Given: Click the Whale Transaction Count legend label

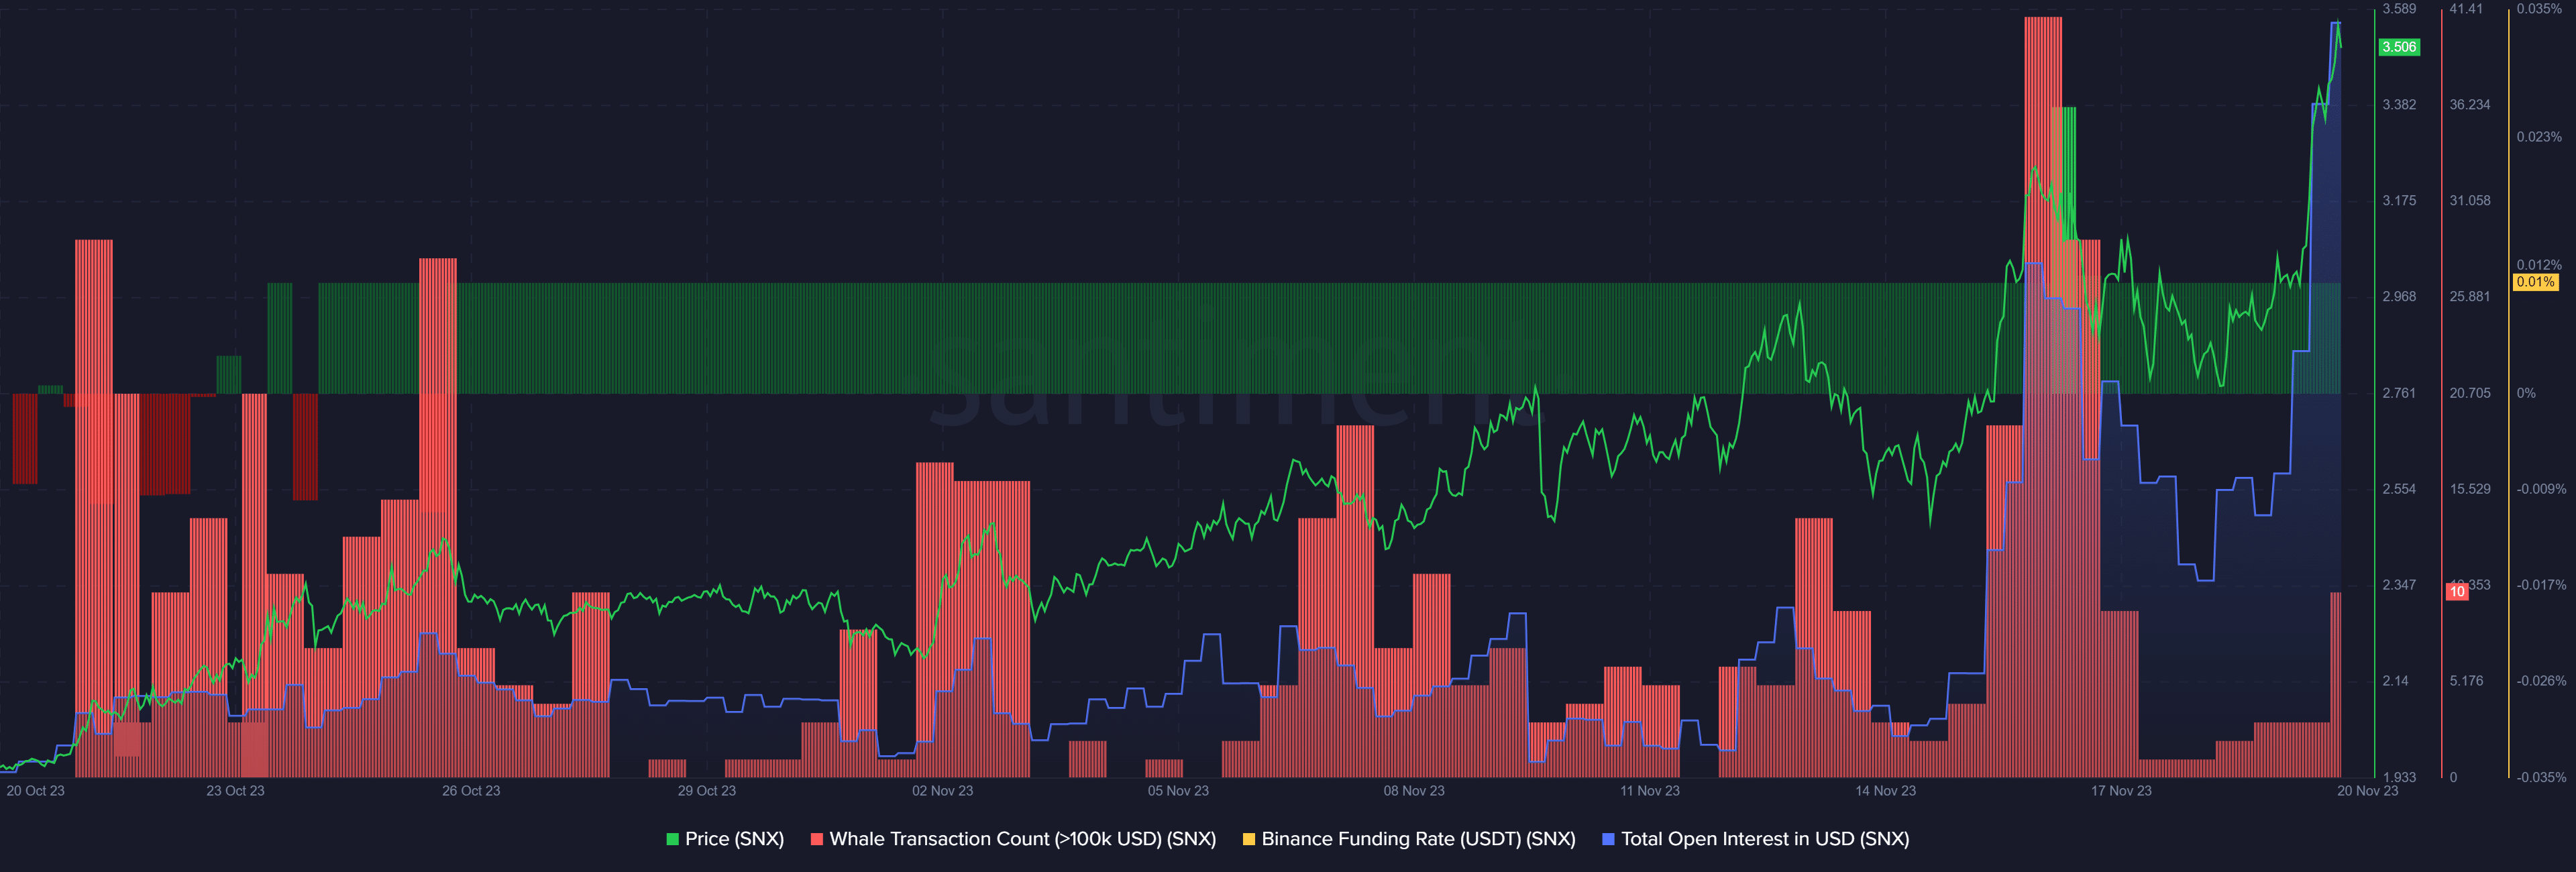Looking at the screenshot, I should tap(1023, 839).
